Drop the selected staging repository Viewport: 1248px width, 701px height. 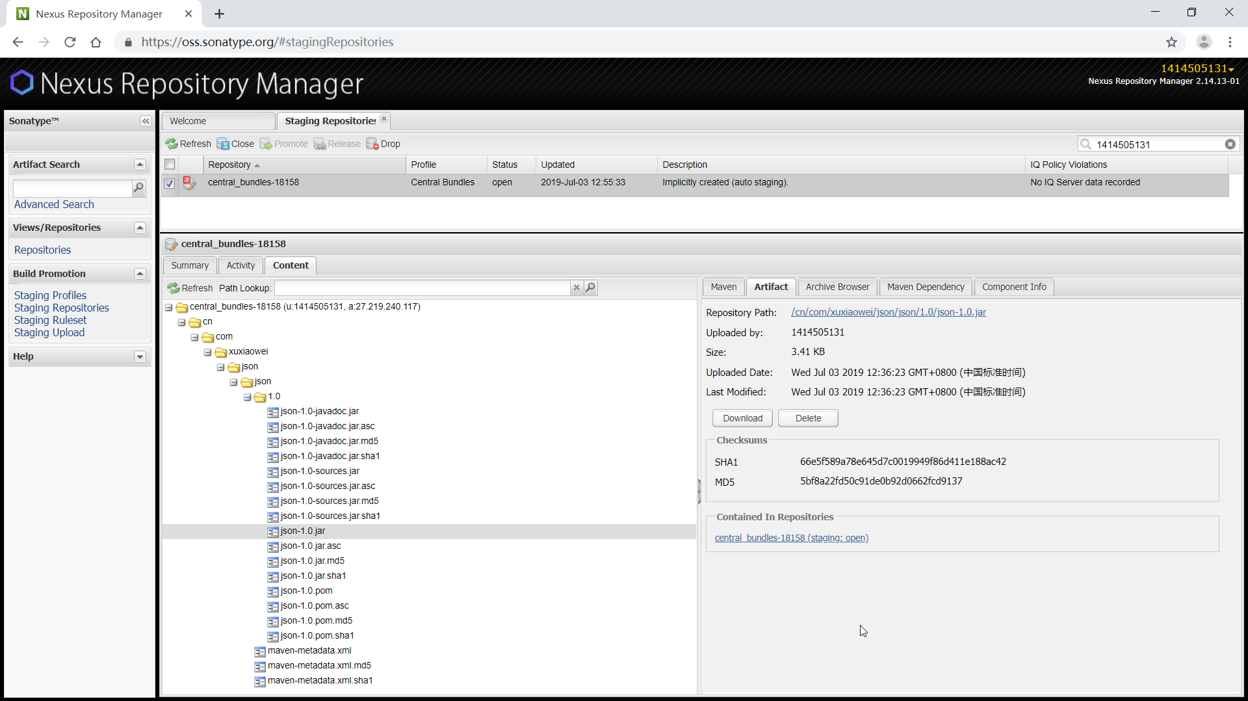(x=383, y=144)
